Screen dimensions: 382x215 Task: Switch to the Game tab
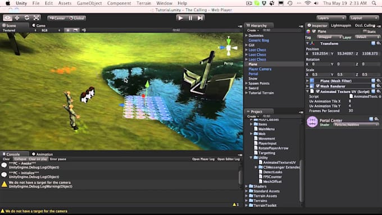click(x=39, y=25)
